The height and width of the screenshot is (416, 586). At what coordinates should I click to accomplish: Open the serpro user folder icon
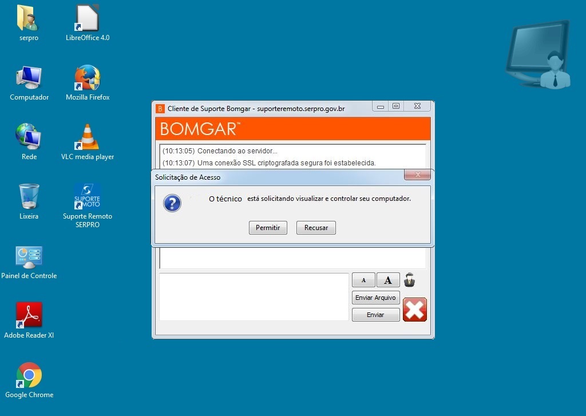29,18
